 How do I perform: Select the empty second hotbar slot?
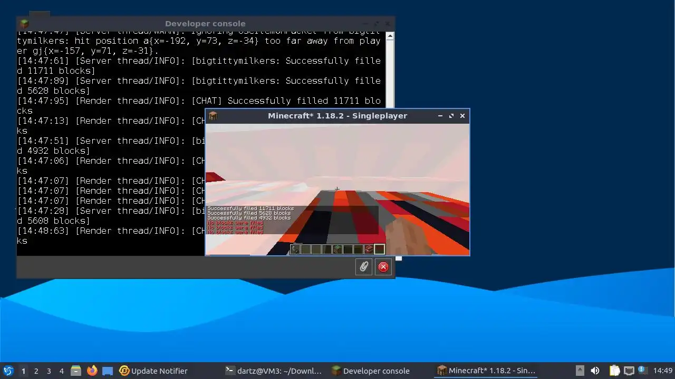(x=306, y=249)
